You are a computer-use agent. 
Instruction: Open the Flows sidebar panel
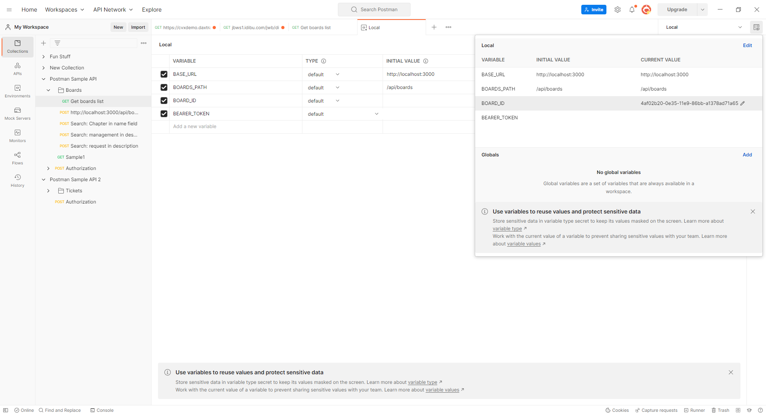18,158
